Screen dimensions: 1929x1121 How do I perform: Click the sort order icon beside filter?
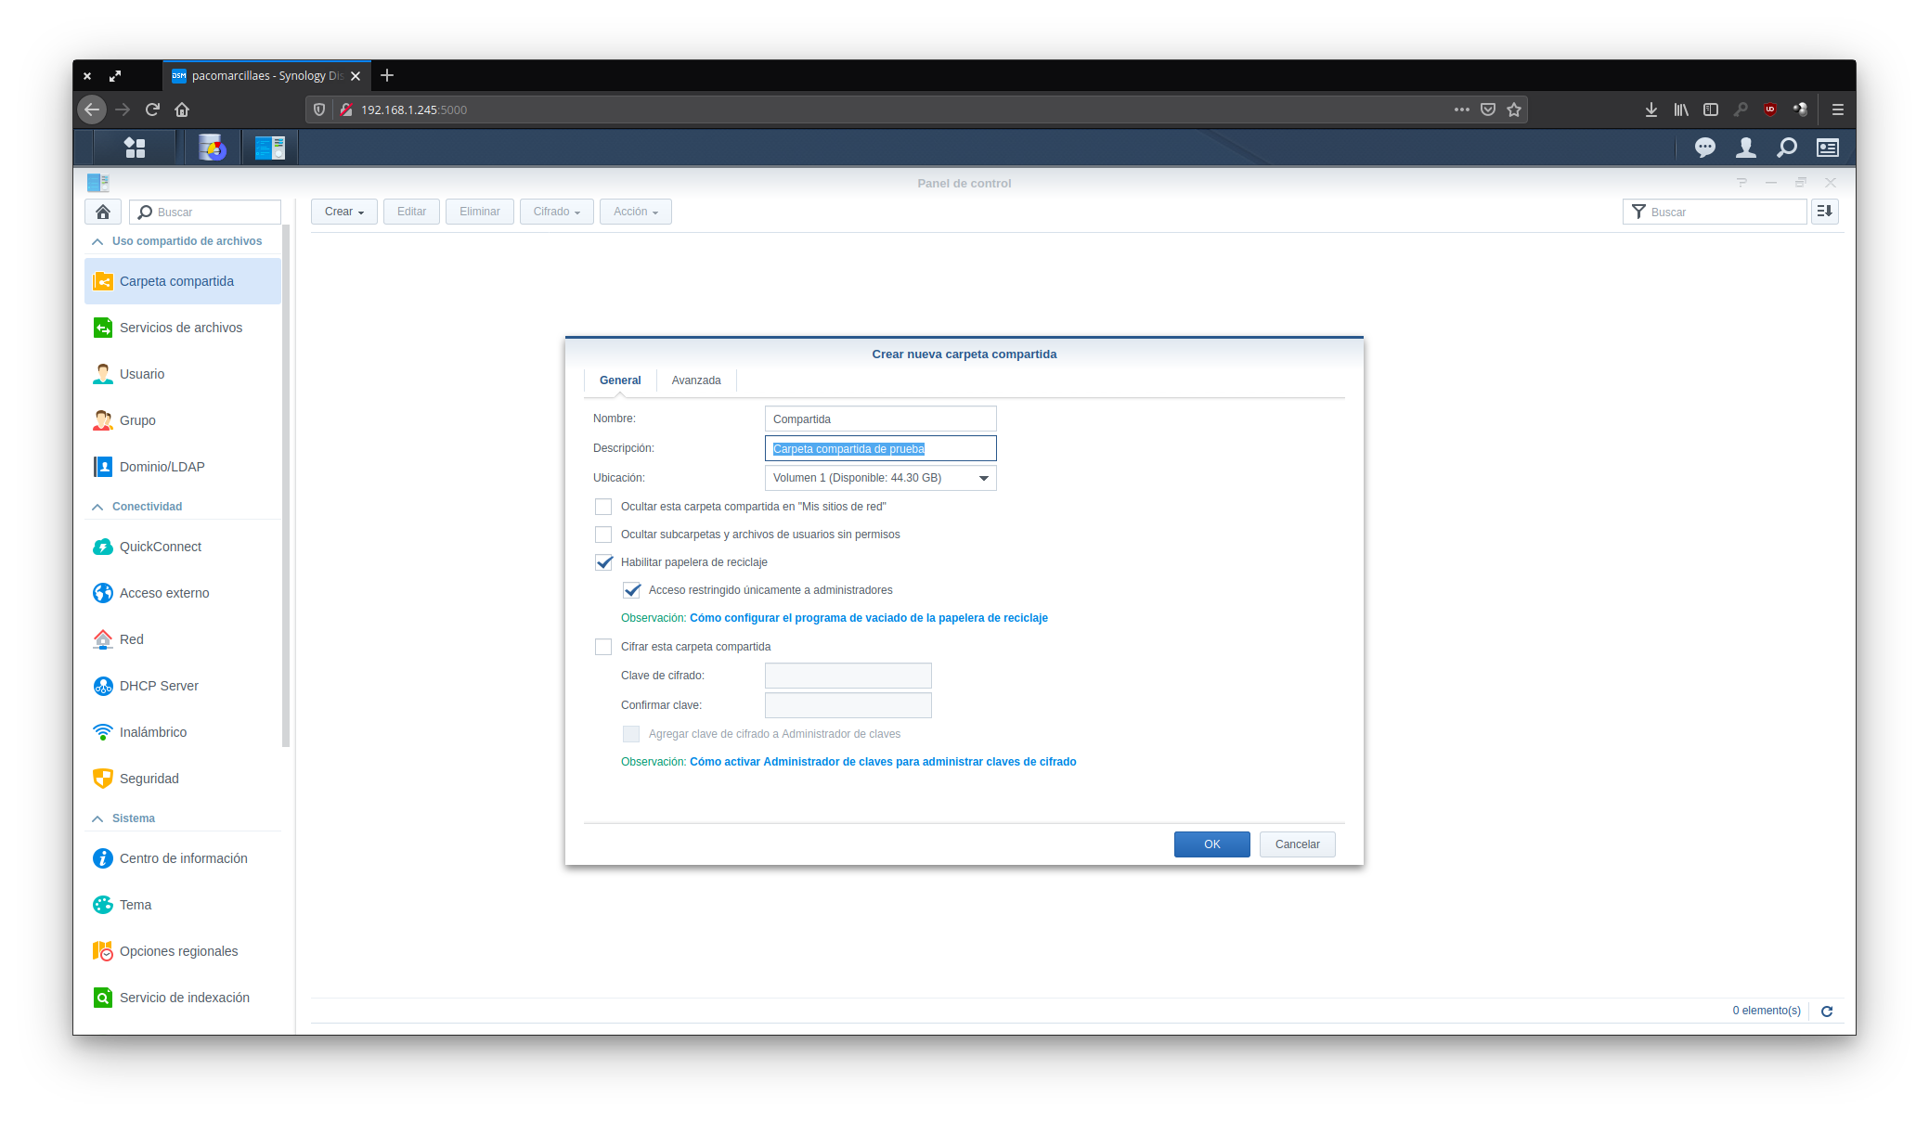[1824, 212]
